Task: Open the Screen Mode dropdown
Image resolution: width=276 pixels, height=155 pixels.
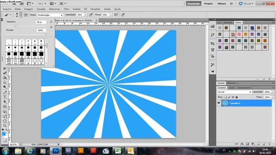Action: click(63, 3)
